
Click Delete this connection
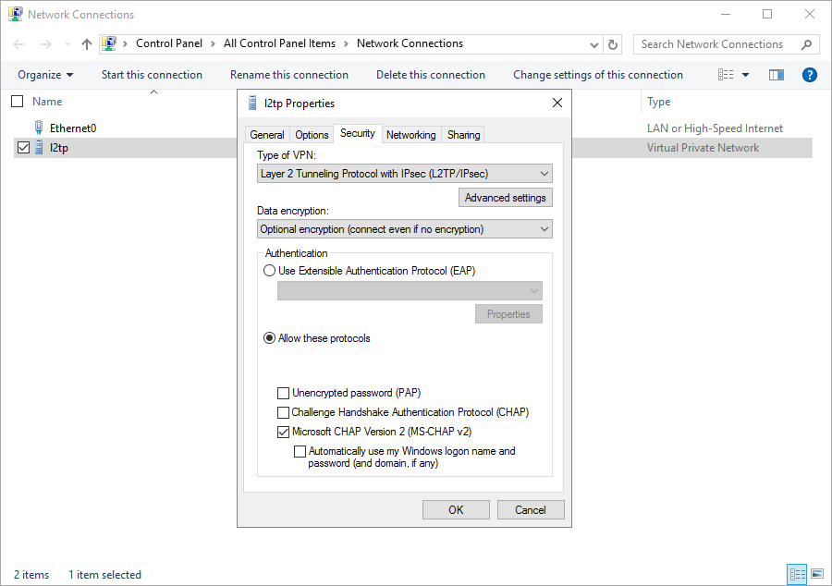coord(430,75)
